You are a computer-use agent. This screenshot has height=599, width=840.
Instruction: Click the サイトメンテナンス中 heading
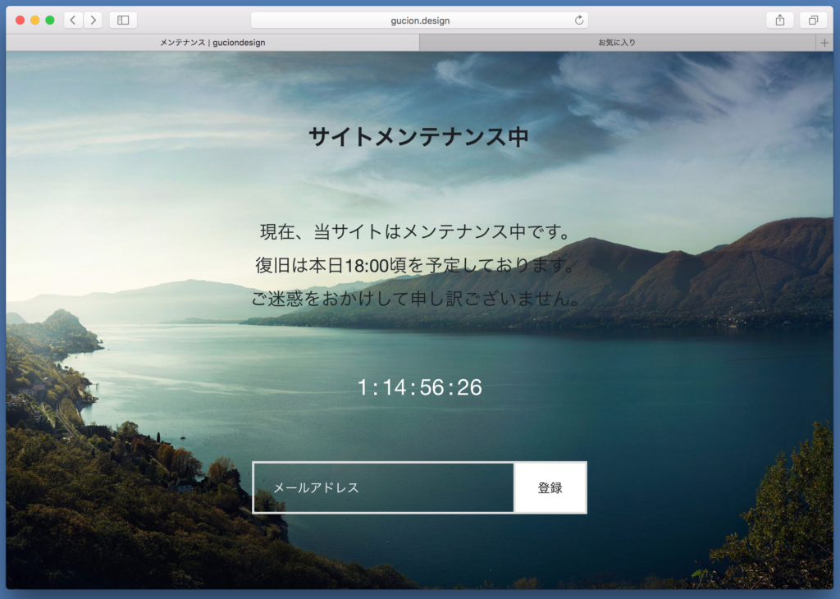click(x=418, y=137)
